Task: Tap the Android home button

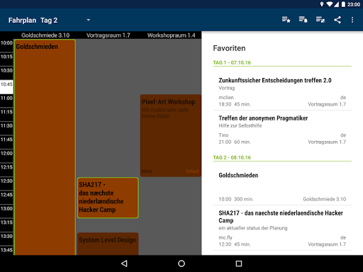Action: pyautogui.click(x=181, y=263)
